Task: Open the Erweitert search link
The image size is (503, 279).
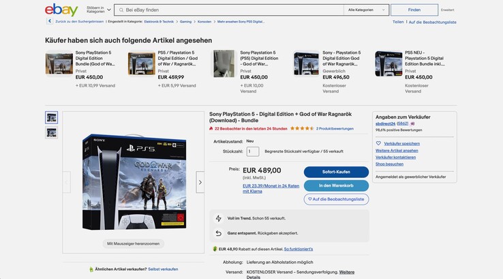Action: tap(447, 10)
